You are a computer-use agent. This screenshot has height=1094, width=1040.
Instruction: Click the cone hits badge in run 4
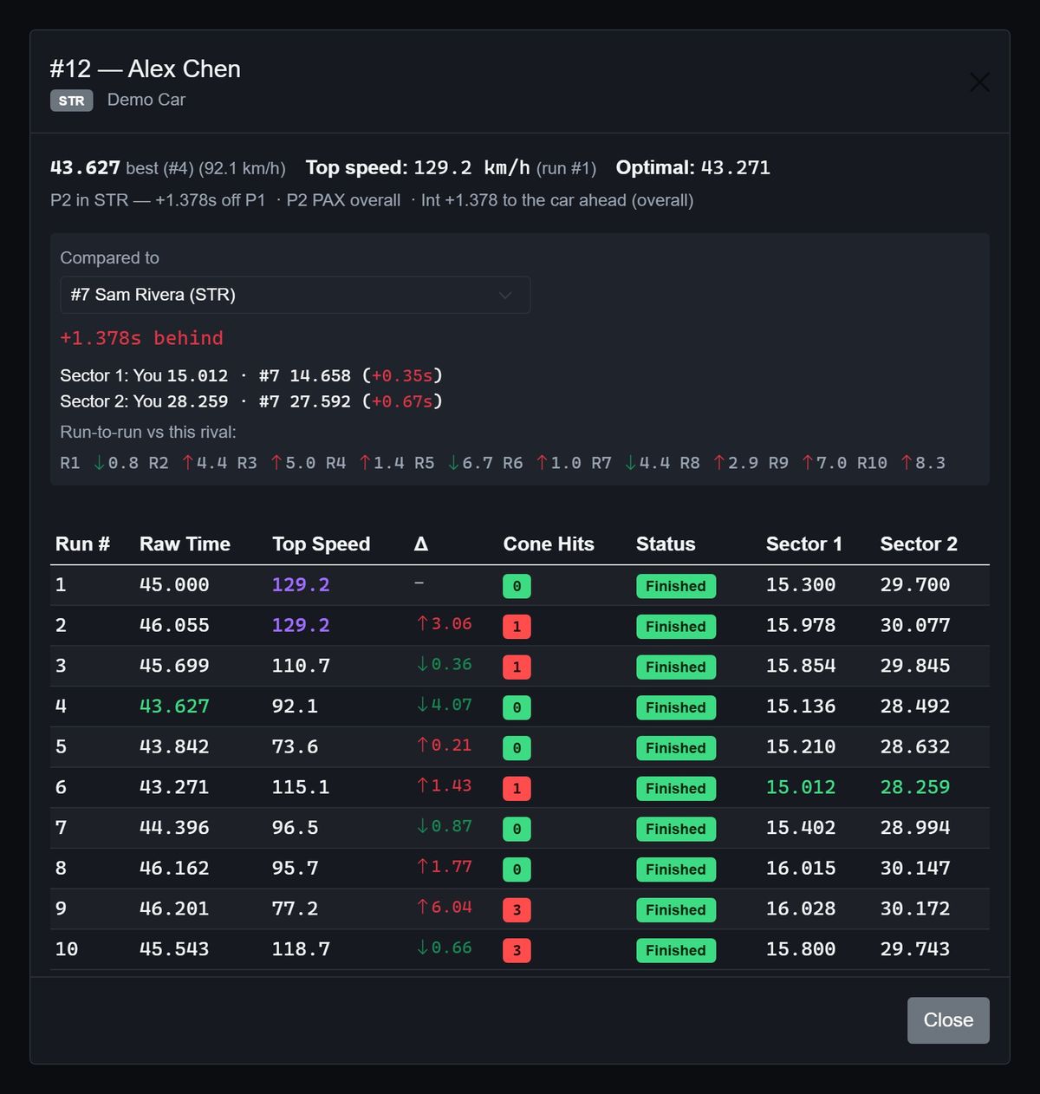coord(517,707)
